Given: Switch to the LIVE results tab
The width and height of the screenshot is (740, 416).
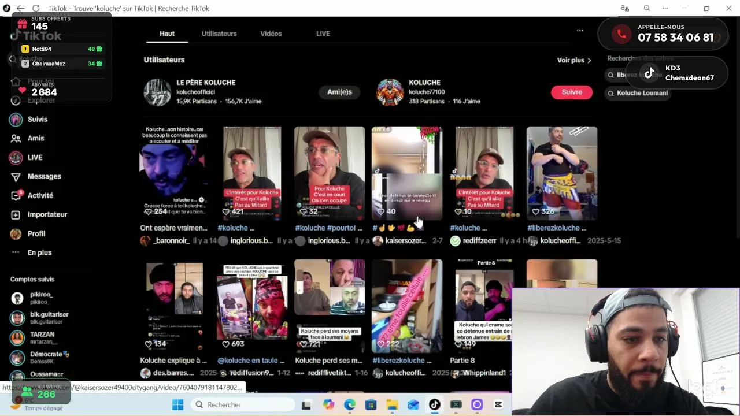Looking at the screenshot, I should 323,34.
